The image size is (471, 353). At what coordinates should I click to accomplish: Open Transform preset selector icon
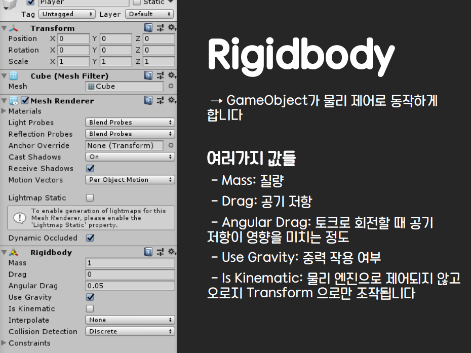tap(160, 28)
